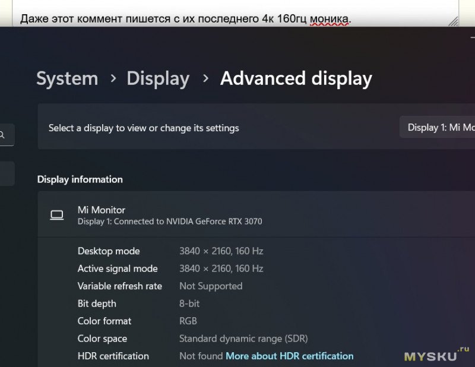This screenshot has width=475, height=367.
Task: Click the 'Advanced display' page title
Action: pyautogui.click(x=296, y=79)
